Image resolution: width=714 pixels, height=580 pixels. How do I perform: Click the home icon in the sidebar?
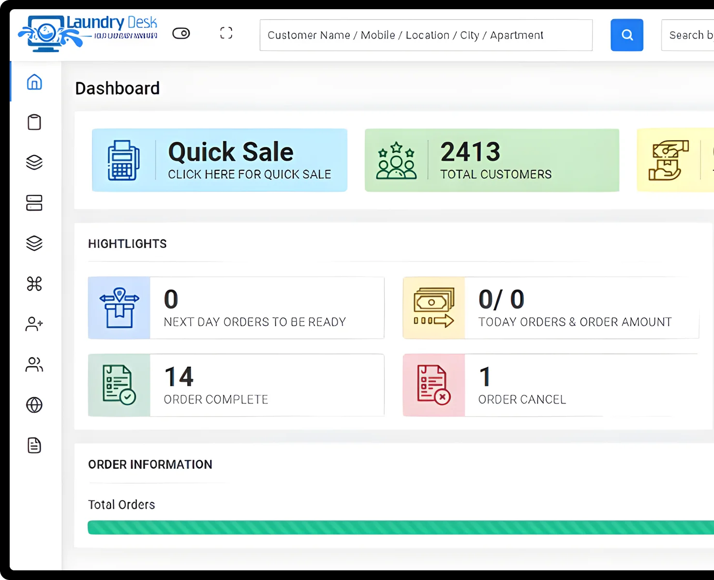34,82
